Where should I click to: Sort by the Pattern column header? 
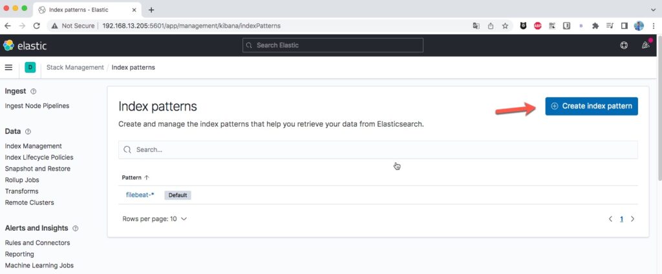coord(136,177)
